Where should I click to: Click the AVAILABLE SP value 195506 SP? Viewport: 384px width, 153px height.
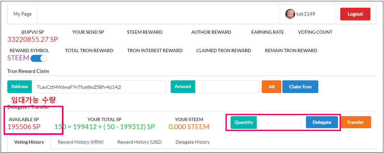click(x=24, y=127)
